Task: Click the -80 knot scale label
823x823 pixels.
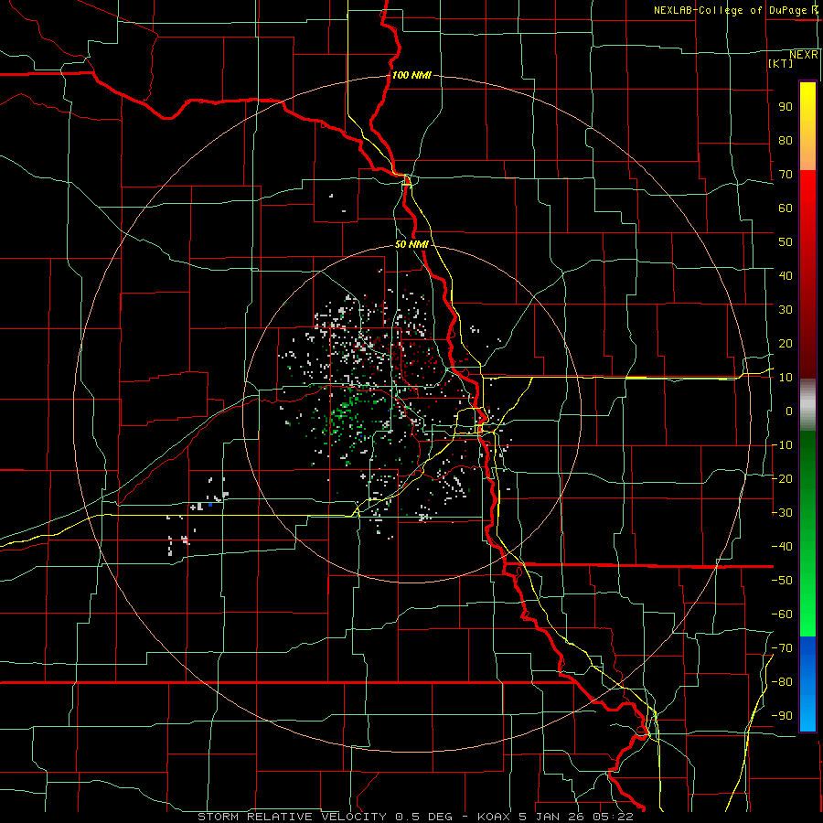Action: [x=782, y=682]
